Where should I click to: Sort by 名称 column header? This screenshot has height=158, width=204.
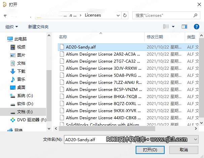tap(63, 37)
